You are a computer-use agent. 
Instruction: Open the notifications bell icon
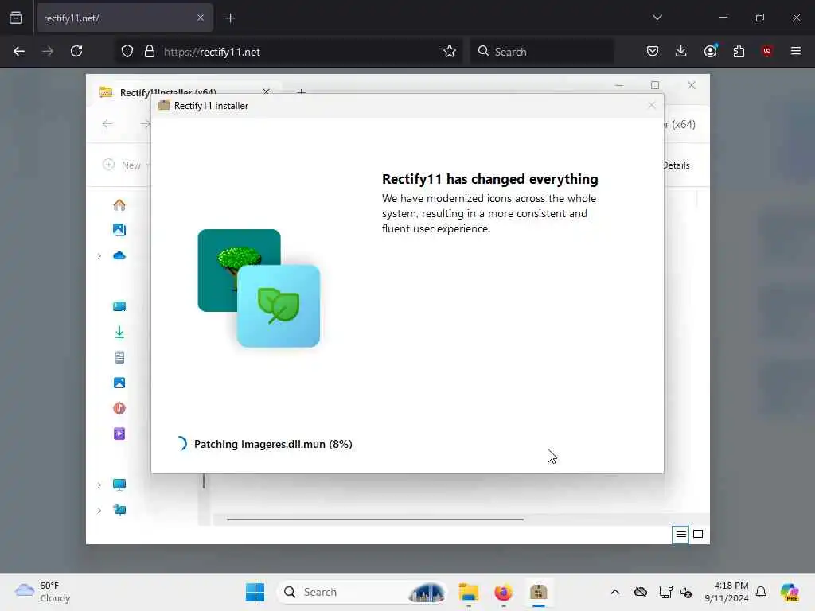(761, 592)
